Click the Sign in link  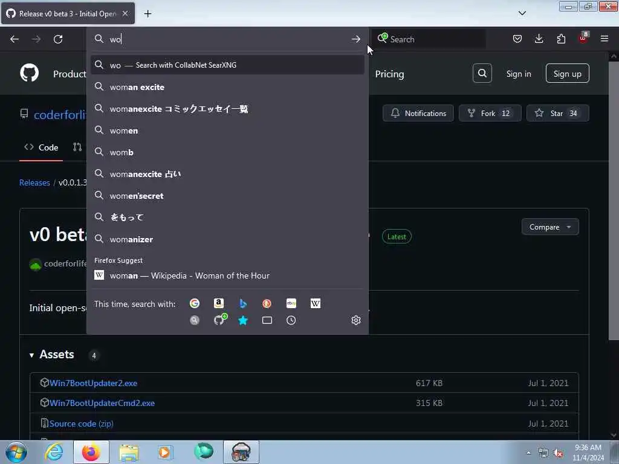518,74
